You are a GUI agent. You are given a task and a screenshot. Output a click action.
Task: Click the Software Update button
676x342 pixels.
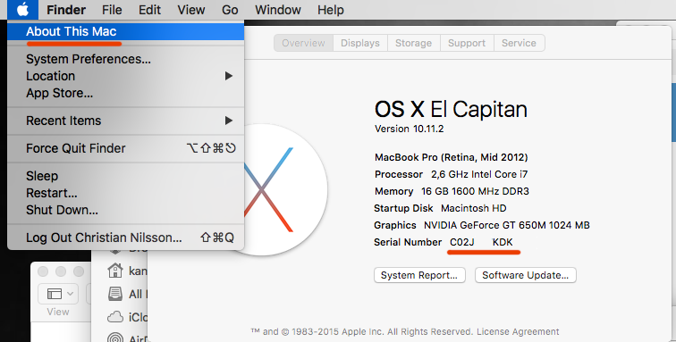coord(526,275)
